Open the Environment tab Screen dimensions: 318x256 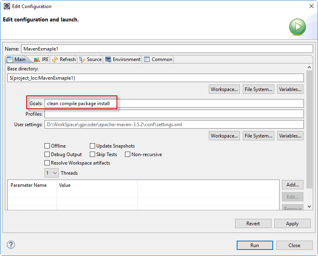[x=123, y=59]
